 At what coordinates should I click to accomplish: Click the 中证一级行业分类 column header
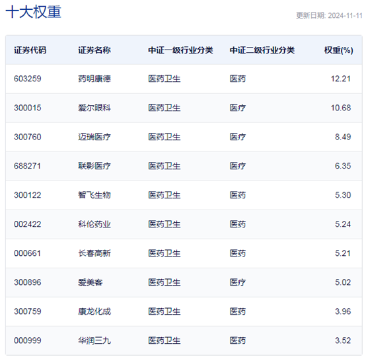coord(180,50)
